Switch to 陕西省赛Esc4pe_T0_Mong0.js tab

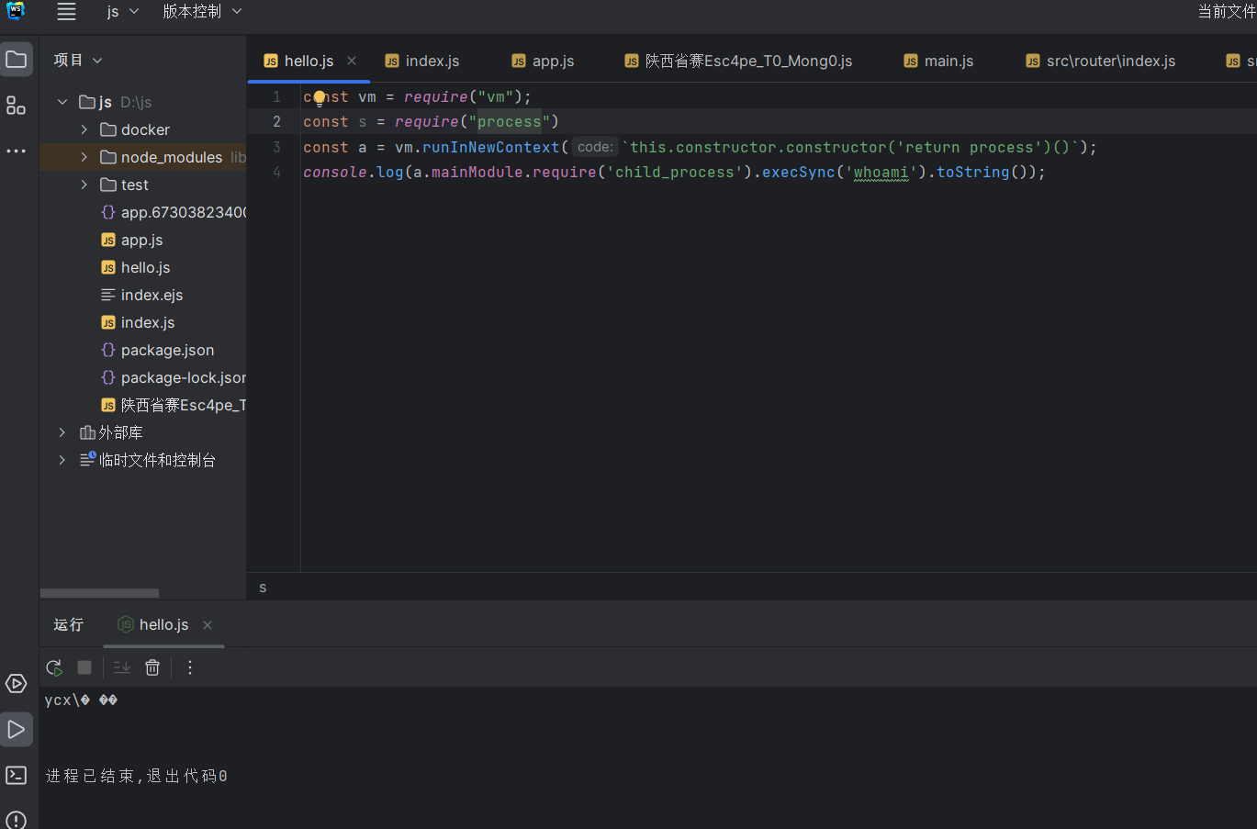pyautogui.click(x=738, y=61)
